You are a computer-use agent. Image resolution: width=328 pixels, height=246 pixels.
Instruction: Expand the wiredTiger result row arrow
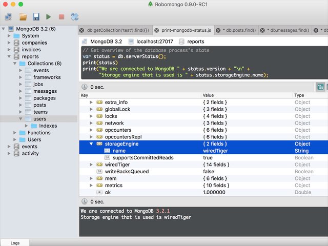click(x=91, y=165)
